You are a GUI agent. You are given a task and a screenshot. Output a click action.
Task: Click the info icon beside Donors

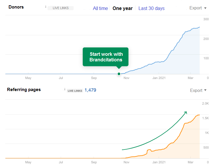point(46,7)
